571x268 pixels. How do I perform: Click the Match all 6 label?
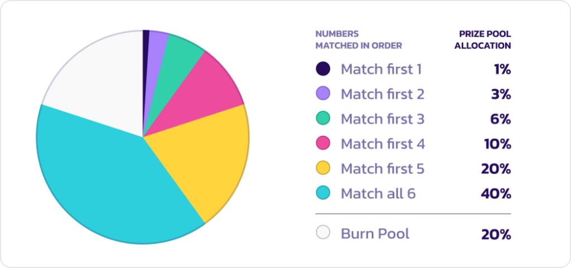click(x=379, y=194)
